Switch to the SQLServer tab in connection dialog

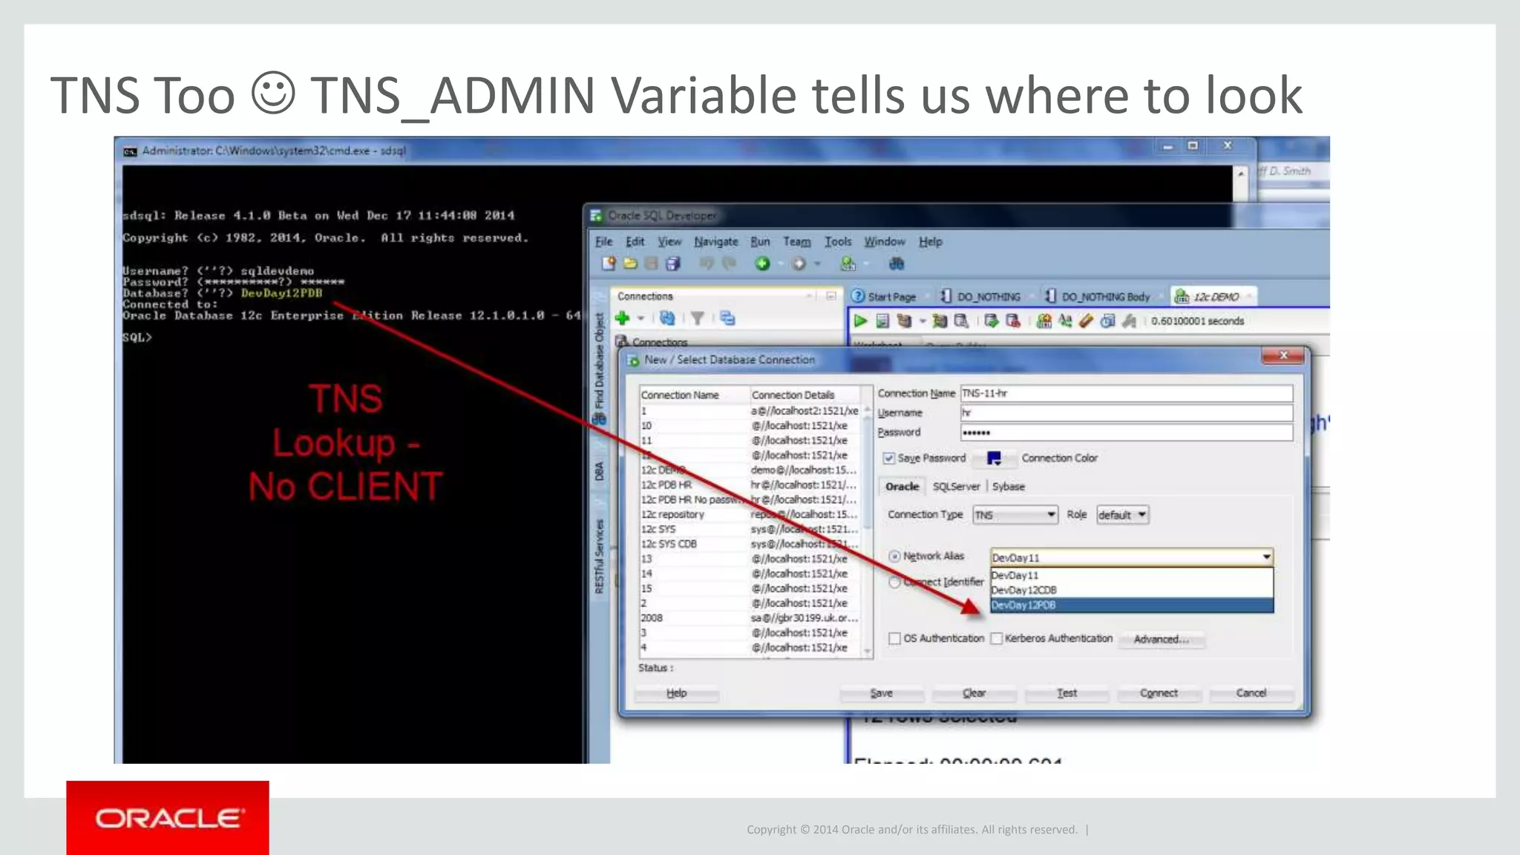coord(956,486)
